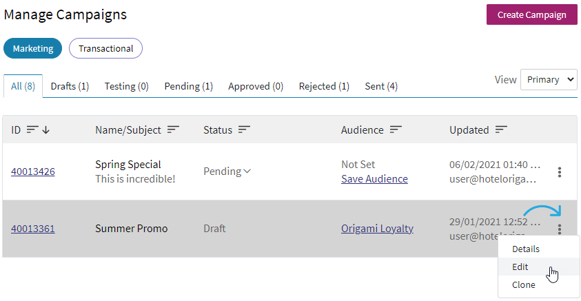This screenshot has width=581, height=301.
Task: Open the Drafts (1) tab
Action: tap(70, 86)
